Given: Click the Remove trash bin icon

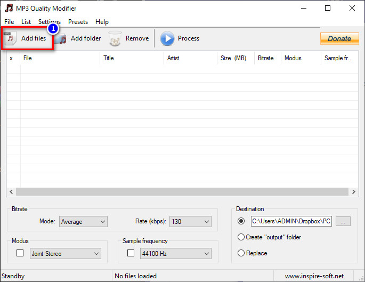Looking at the screenshot, I should click(x=115, y=38).
